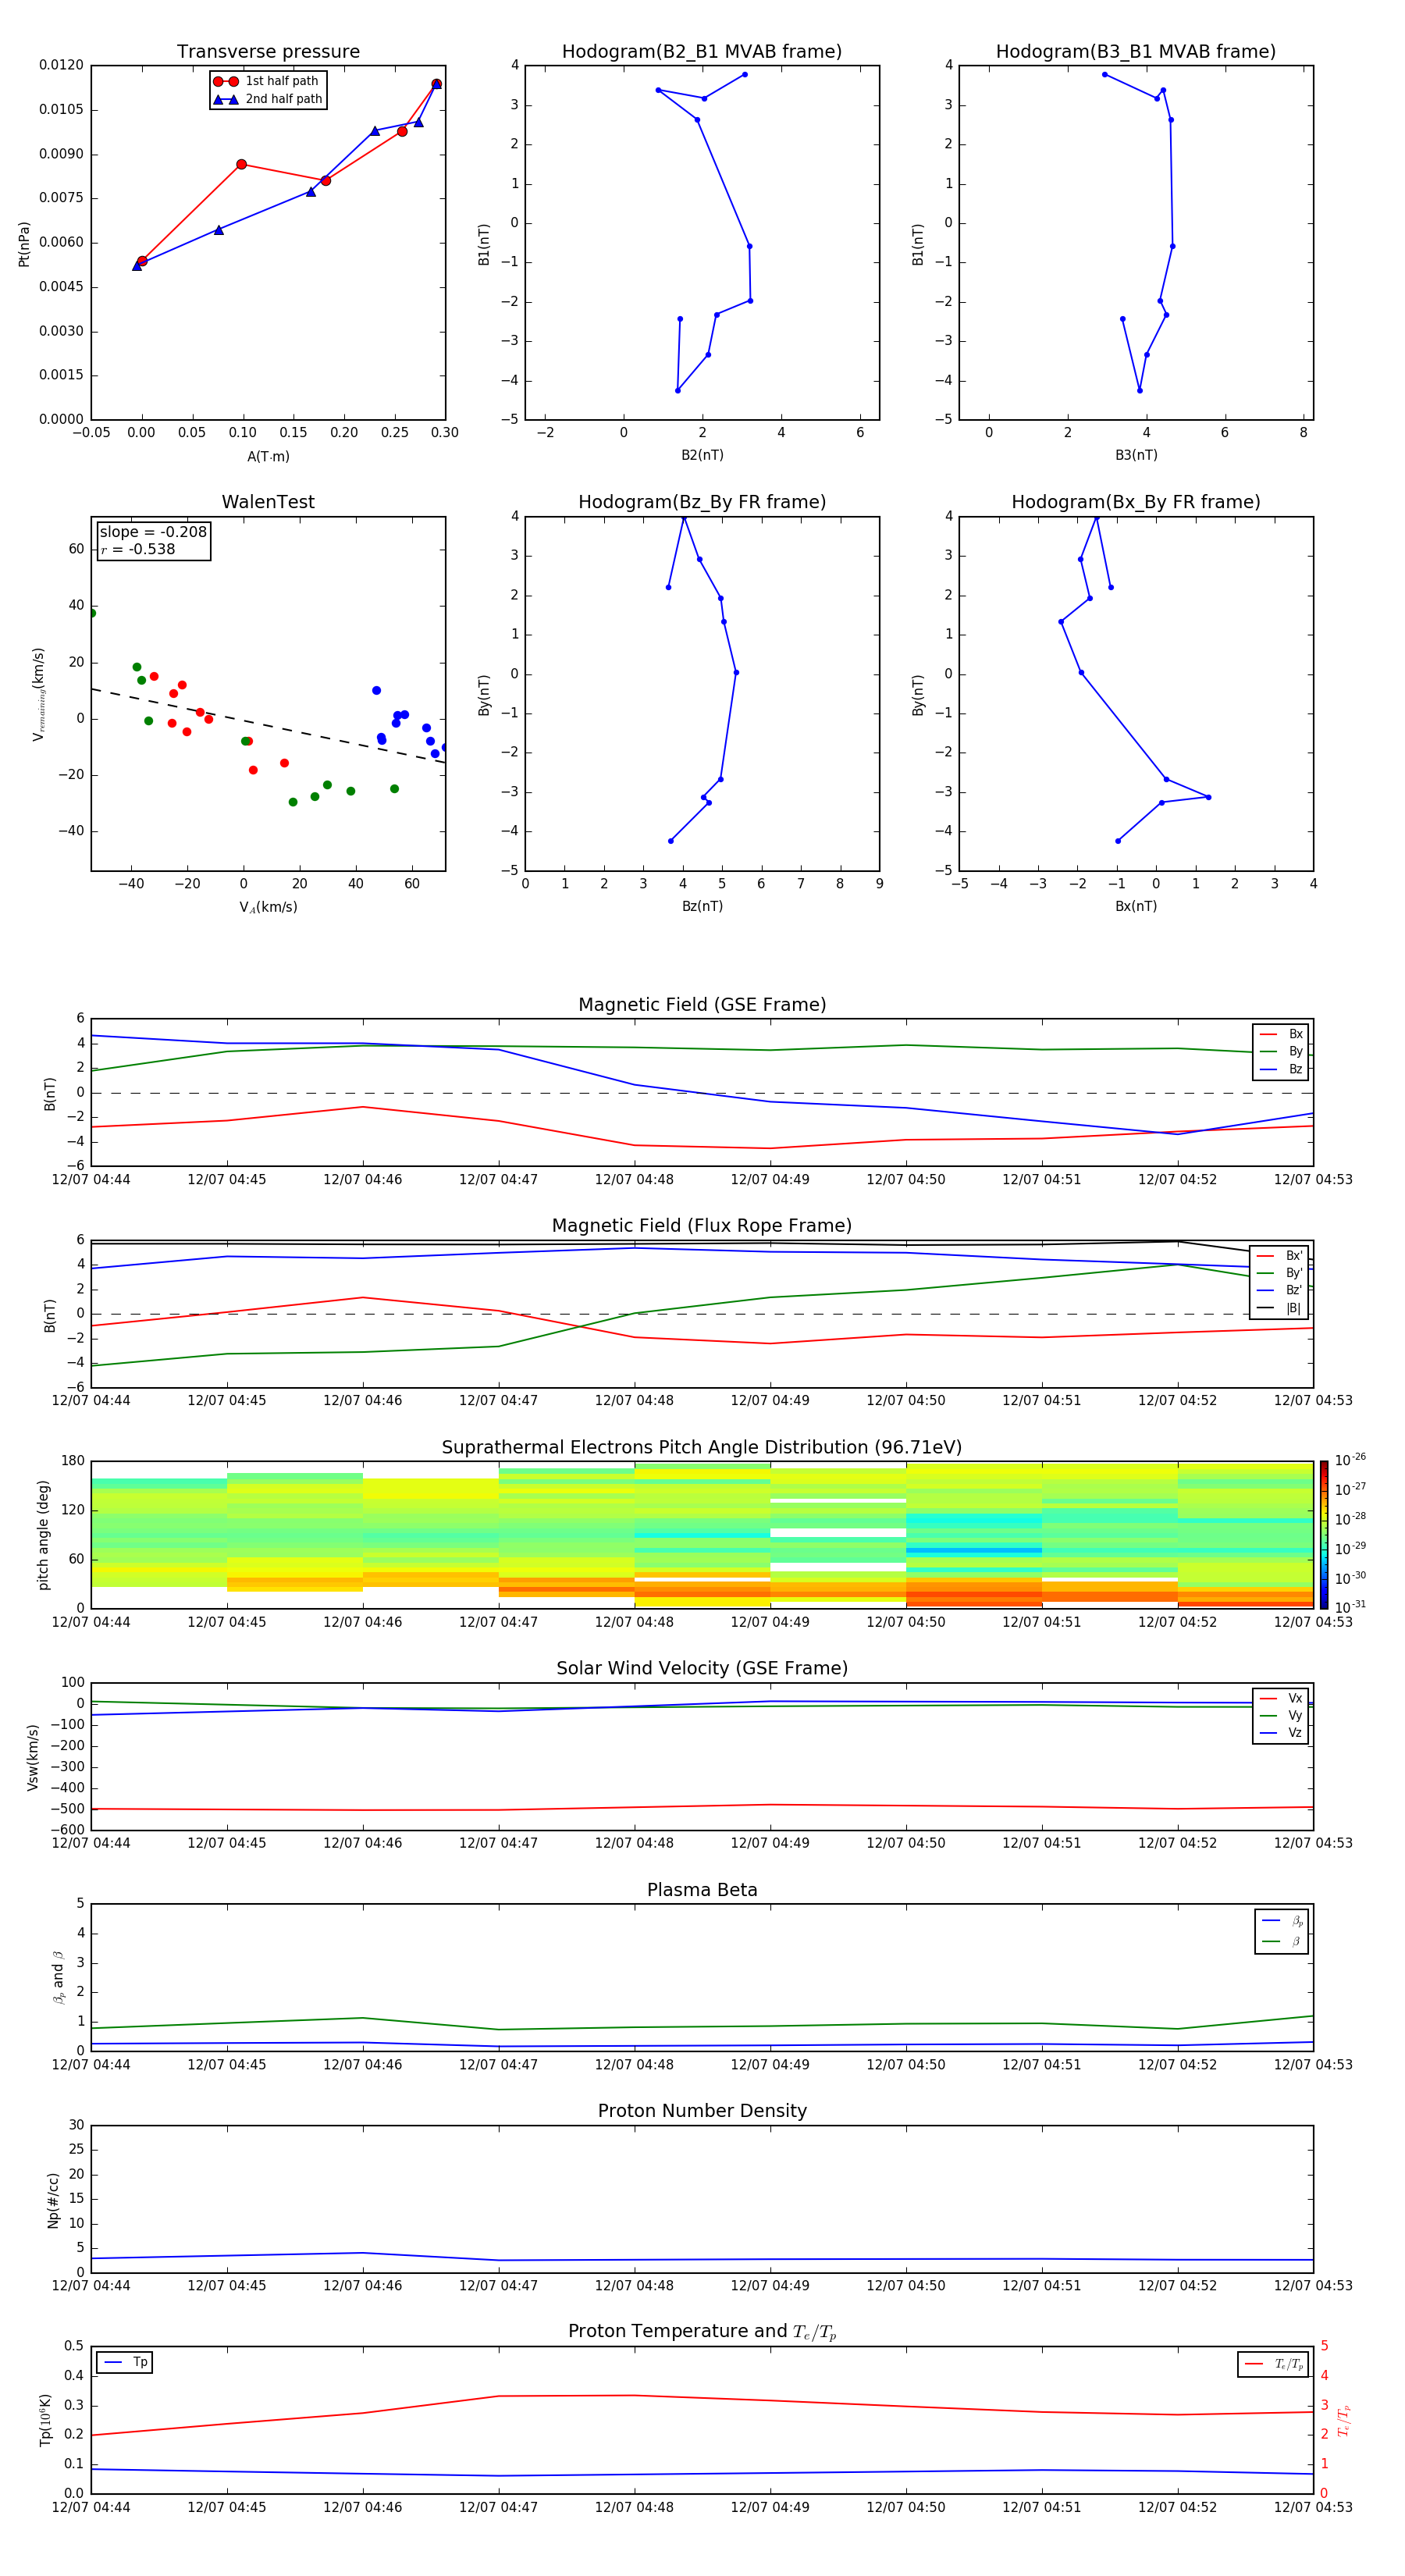The image size is (1405, 2576).
Task: Click the 'B3(nT)' x-axis label
Action: [x=1136, y=455]
